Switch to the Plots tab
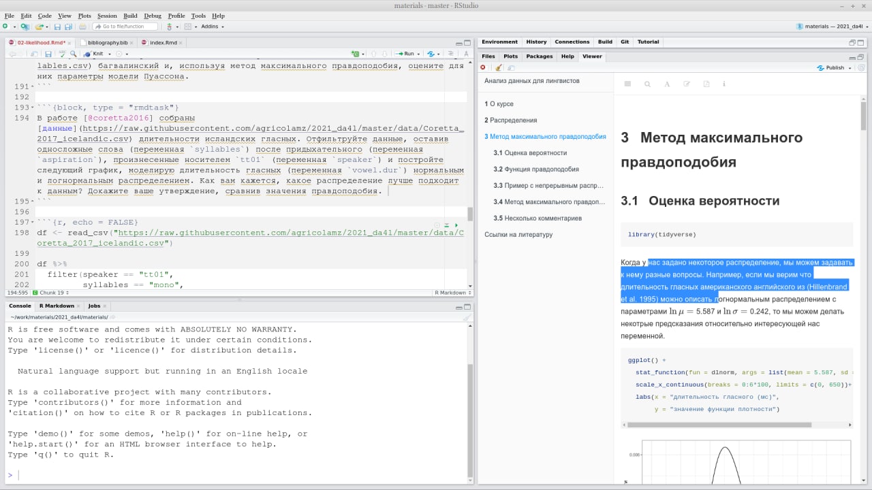 (510, 56)
